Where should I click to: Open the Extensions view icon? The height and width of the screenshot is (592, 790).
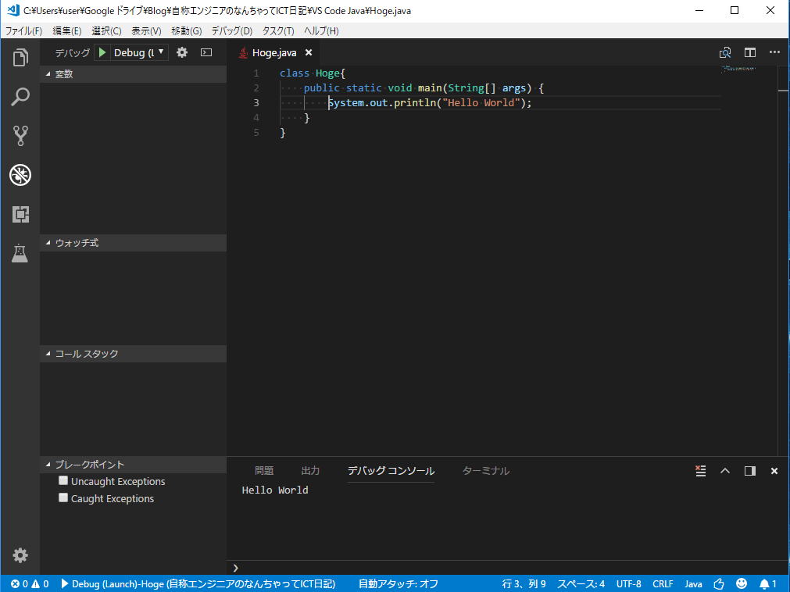[x=20, y=214]
